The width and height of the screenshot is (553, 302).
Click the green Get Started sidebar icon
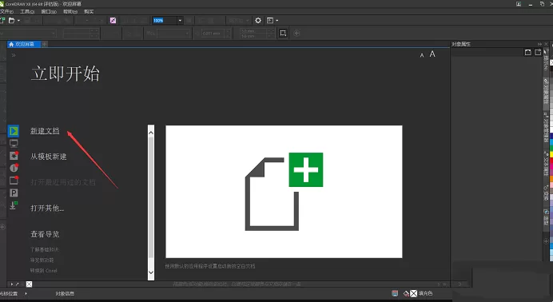point(14,131)
